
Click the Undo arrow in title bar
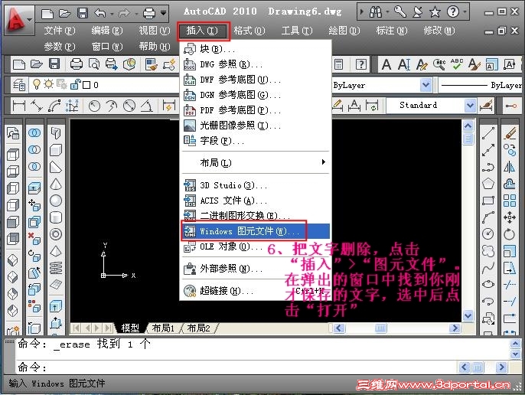(x=100, y=14)
